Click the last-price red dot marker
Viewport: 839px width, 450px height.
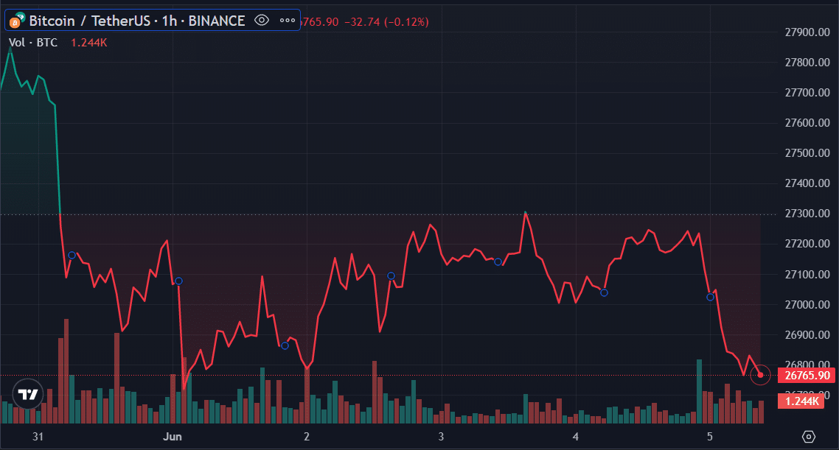pos(760,375)
